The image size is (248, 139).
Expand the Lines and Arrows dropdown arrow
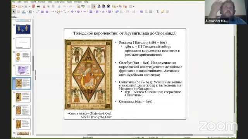[x=56, y=12]
